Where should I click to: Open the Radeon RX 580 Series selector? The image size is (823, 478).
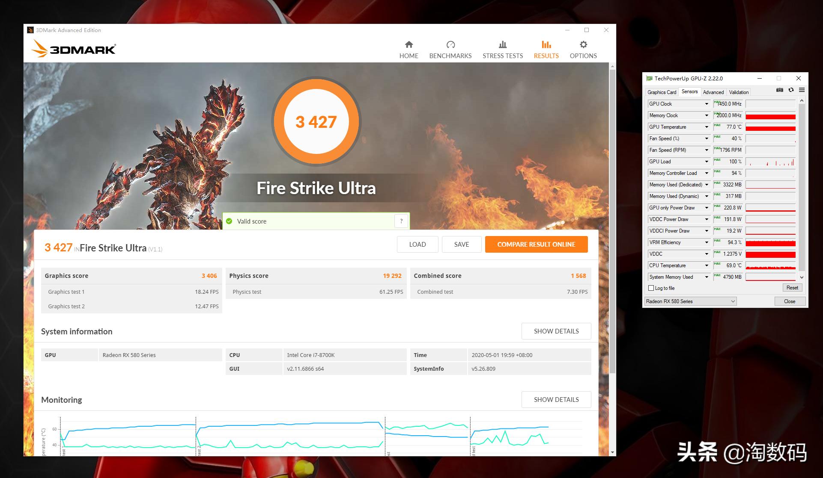pyautogui.click(x=690, y=301)
